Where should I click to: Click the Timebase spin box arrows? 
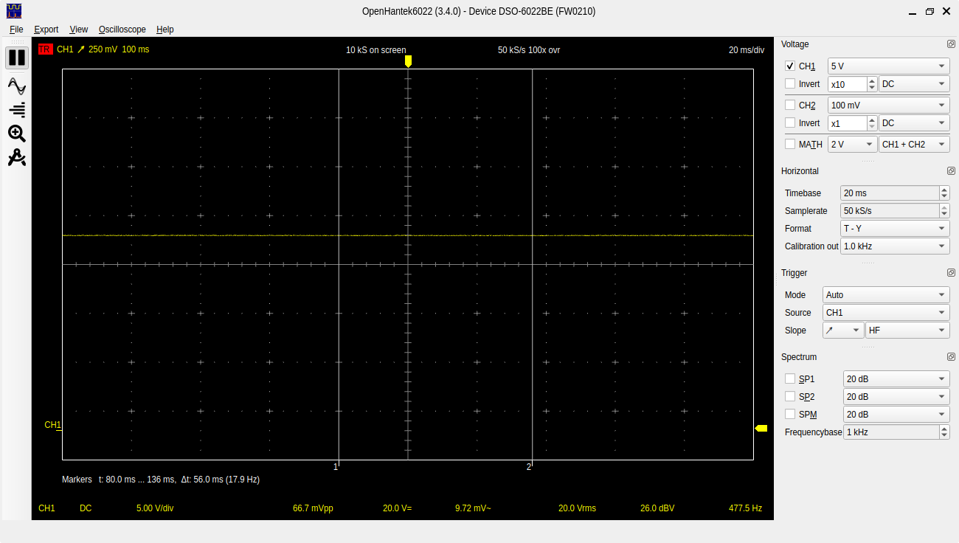(x=944, y=193)
